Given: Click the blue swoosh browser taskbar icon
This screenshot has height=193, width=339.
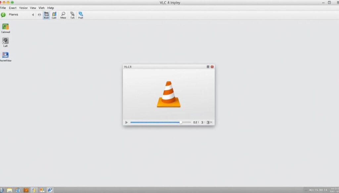Looking at the screenshot, I should coord(50,190).
